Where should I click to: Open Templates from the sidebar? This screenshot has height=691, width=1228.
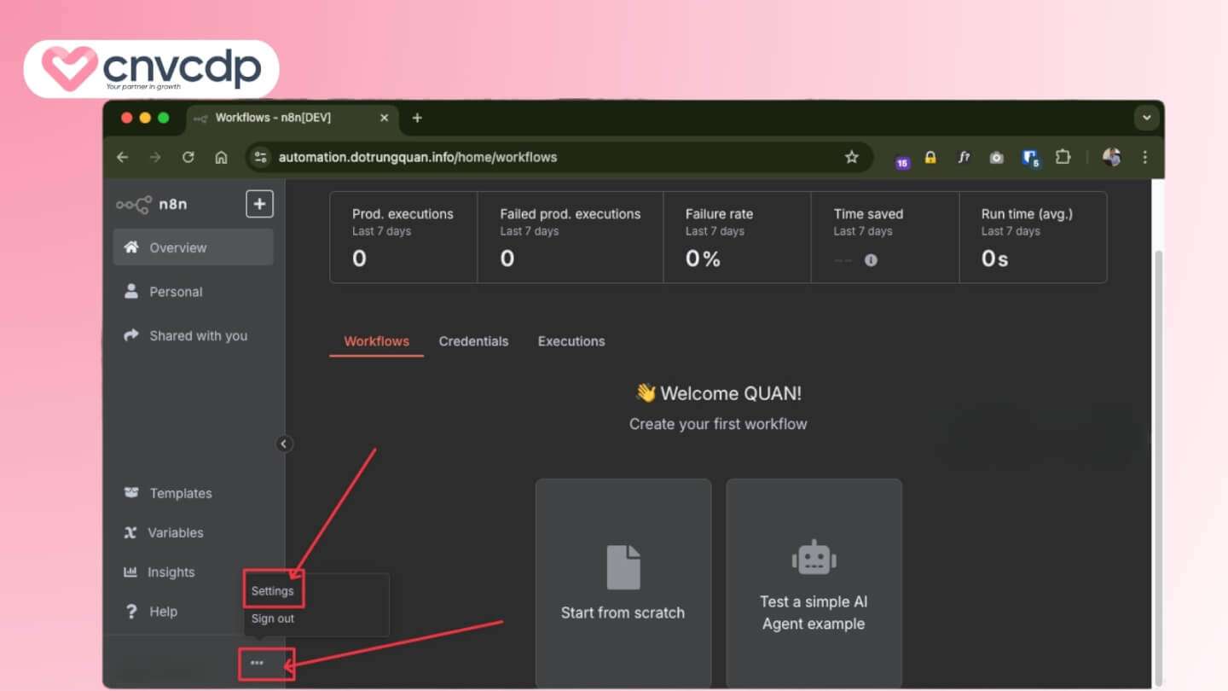pyautogui.click(x=180, y=493)
